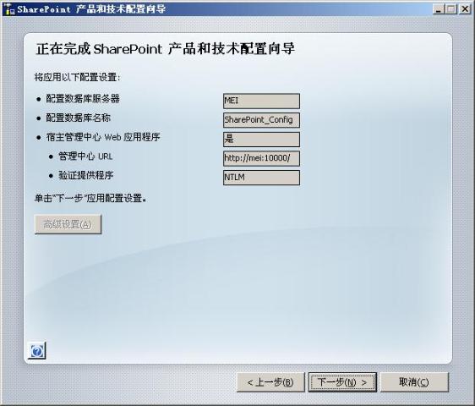Open 高级设置(A) advanced settings
Screen dimensions: 475x406
[68, 224]
